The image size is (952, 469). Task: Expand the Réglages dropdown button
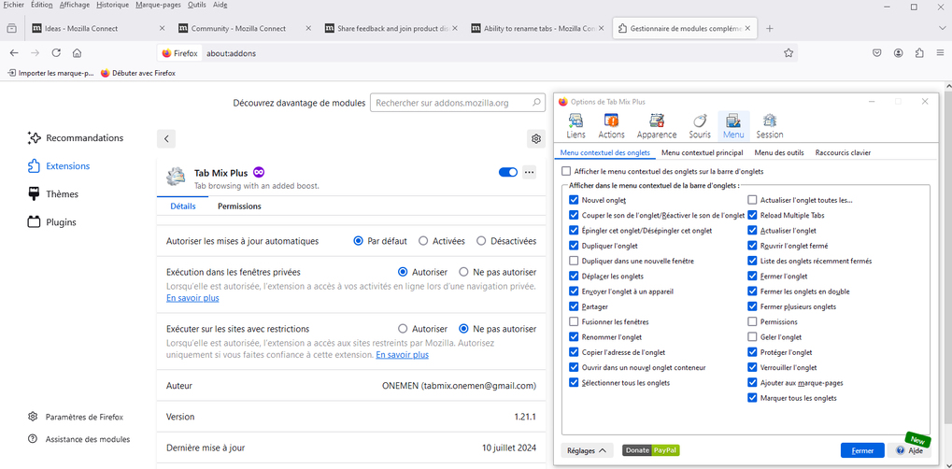point(587,450)
